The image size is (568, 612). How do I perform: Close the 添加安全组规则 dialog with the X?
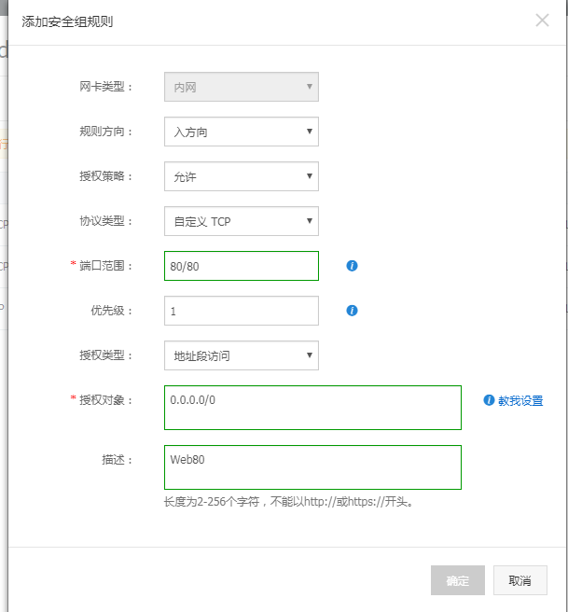[542, 20]
